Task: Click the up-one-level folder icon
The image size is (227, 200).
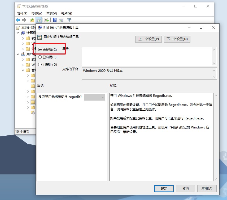Action: tap(32, 20)
